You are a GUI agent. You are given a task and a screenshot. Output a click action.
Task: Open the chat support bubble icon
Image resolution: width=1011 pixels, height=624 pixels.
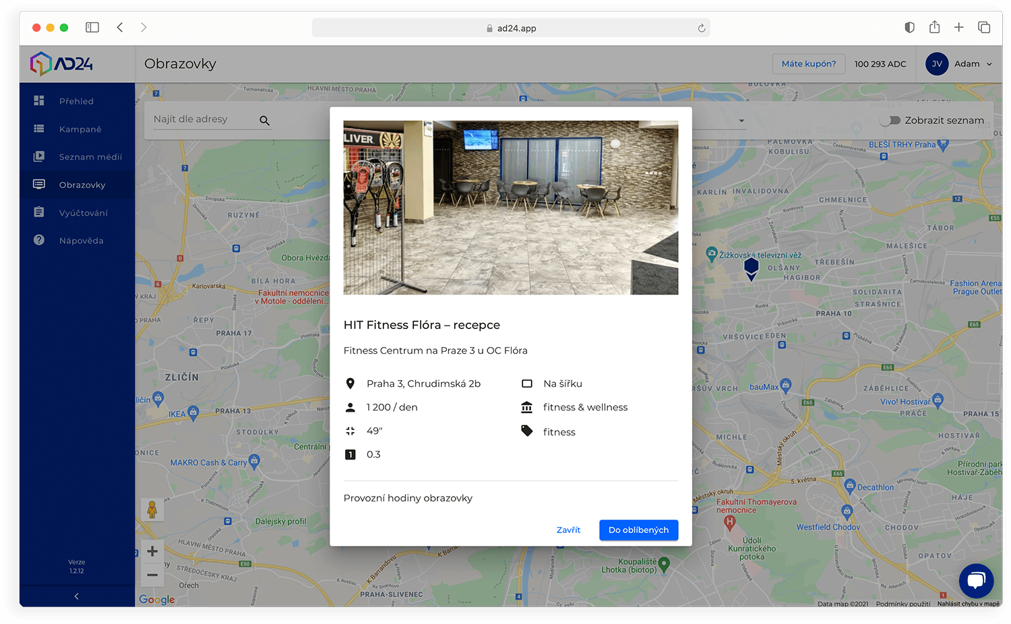(x=976, y=580)
